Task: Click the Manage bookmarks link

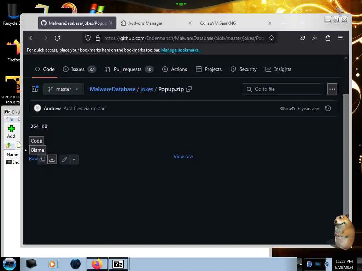Action: [181, 50]
